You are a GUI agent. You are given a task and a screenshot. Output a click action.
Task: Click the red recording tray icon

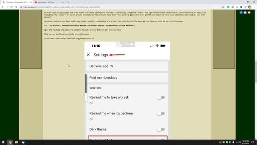pos(220,142)
